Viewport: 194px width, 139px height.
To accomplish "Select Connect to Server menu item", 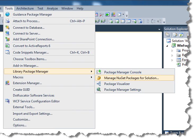I will 49,33.
